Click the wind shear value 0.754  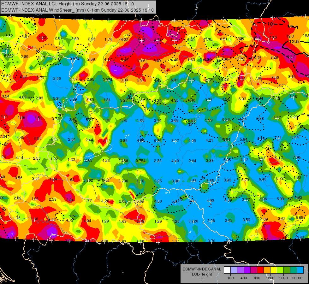140,161
